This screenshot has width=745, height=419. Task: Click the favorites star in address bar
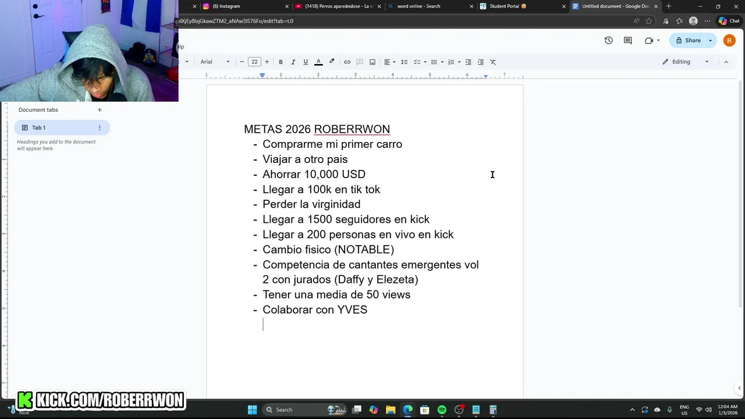click(x=649, y=21)
